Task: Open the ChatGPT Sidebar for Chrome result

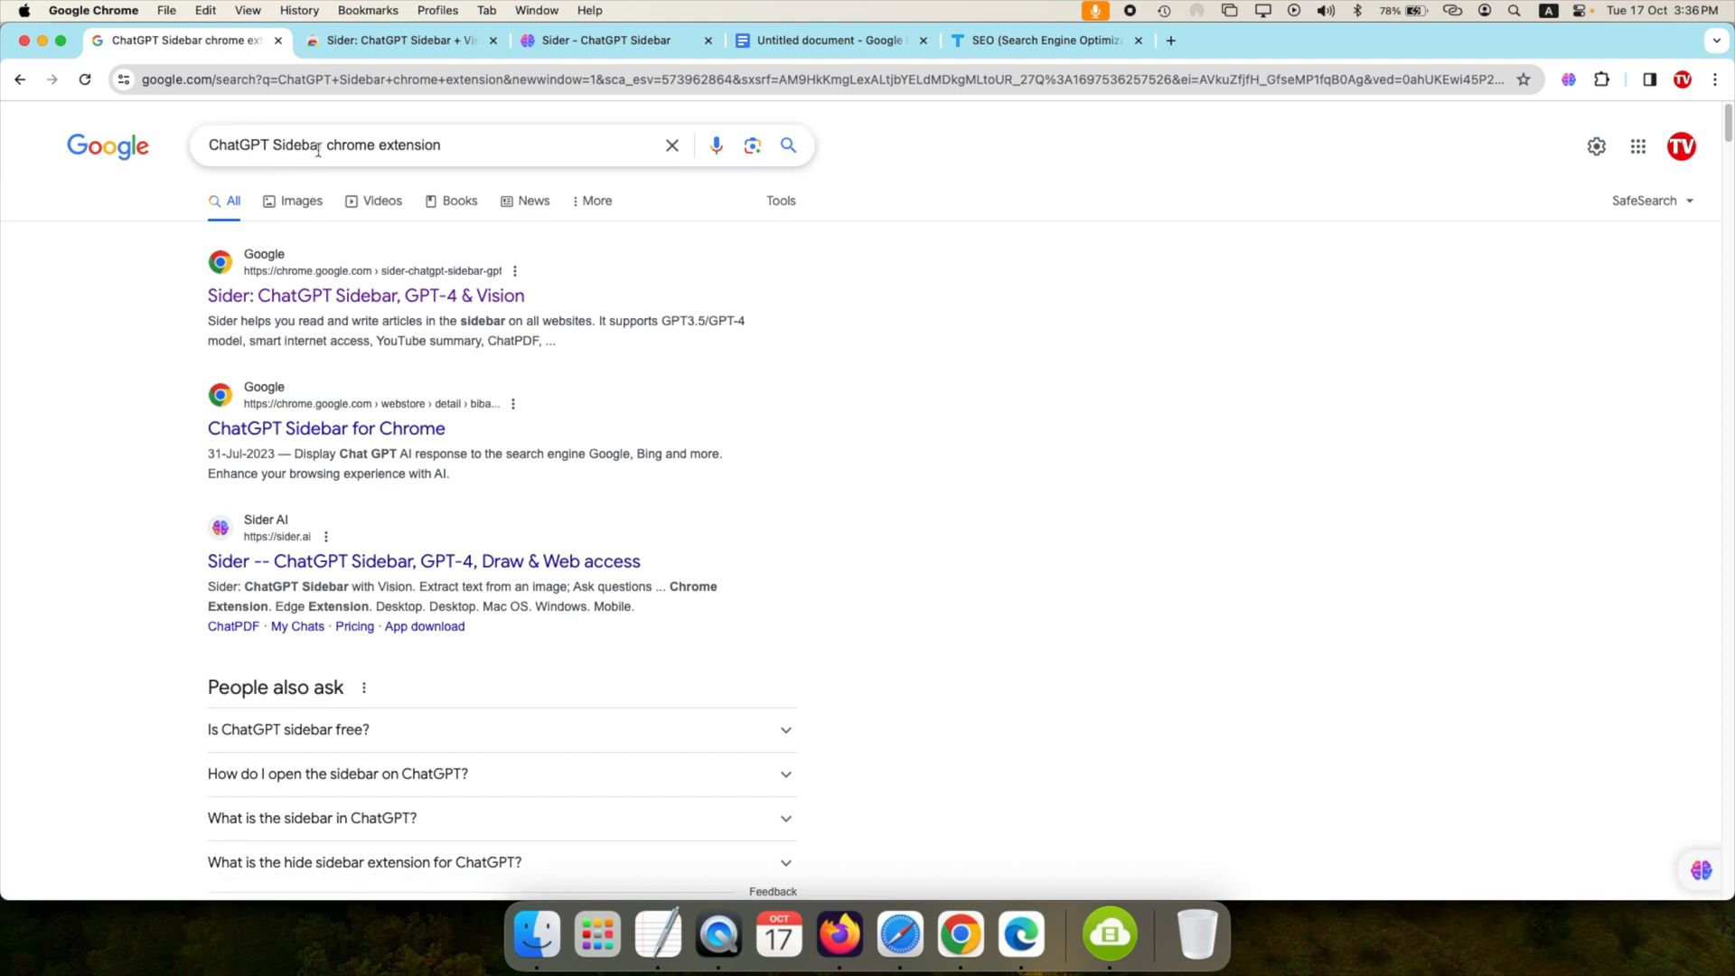Action: (x=326, y=428)
